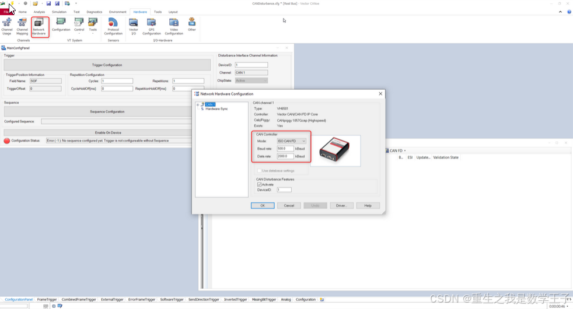The image size is (573, 309).
Task: Open the GPS Configuration
Action: (x=151, y=27)
